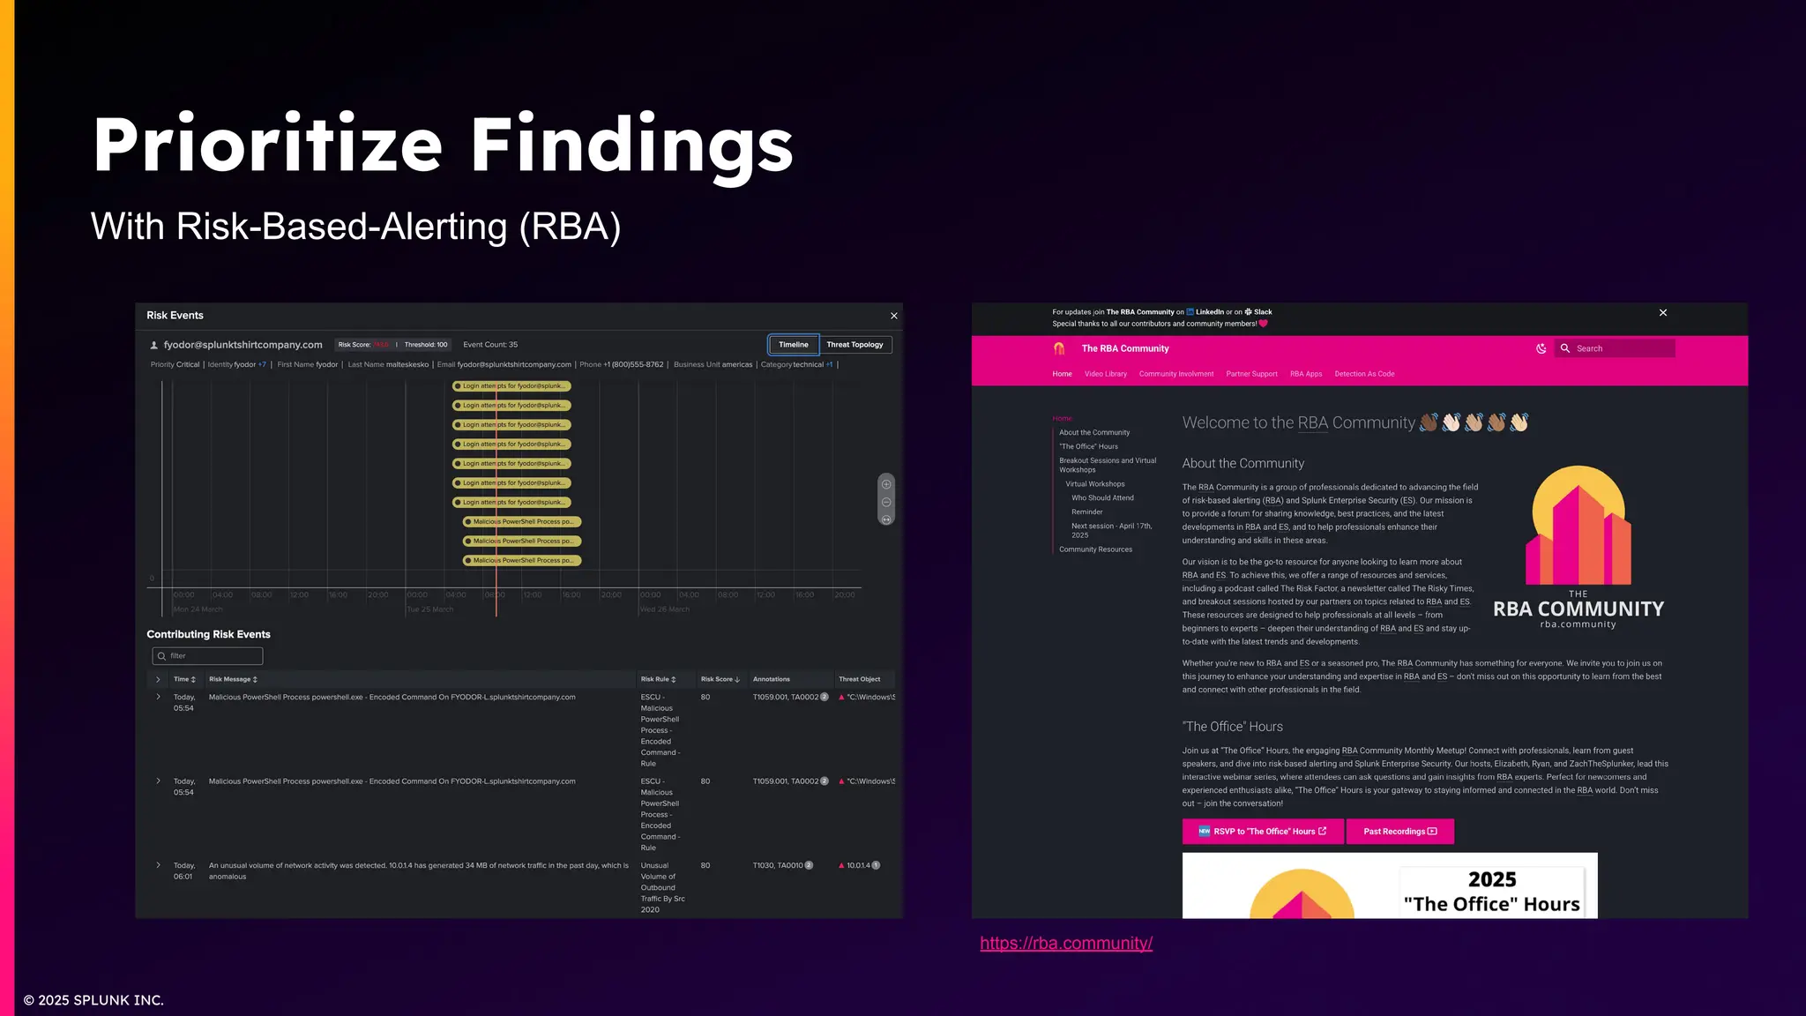1806x1016 pixels.
Task: Select the top Login attempts timeline event
Action: [511, 386]
